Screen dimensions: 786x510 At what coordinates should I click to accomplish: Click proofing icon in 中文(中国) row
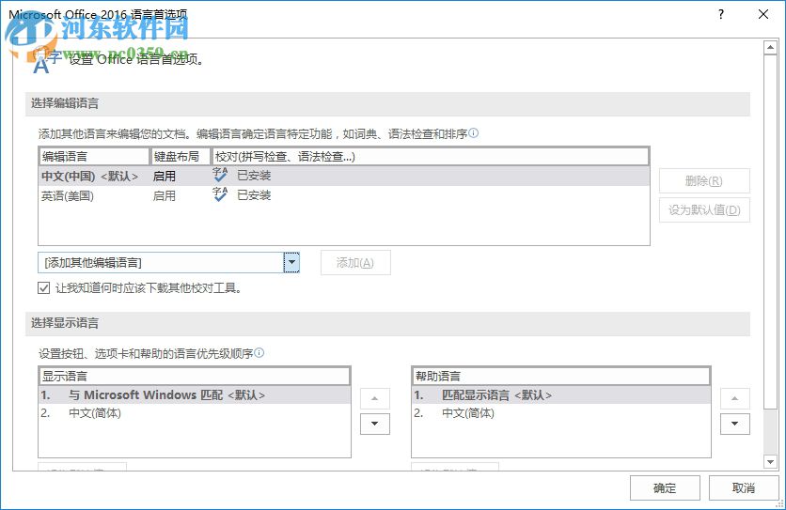(x=220, y=175)
